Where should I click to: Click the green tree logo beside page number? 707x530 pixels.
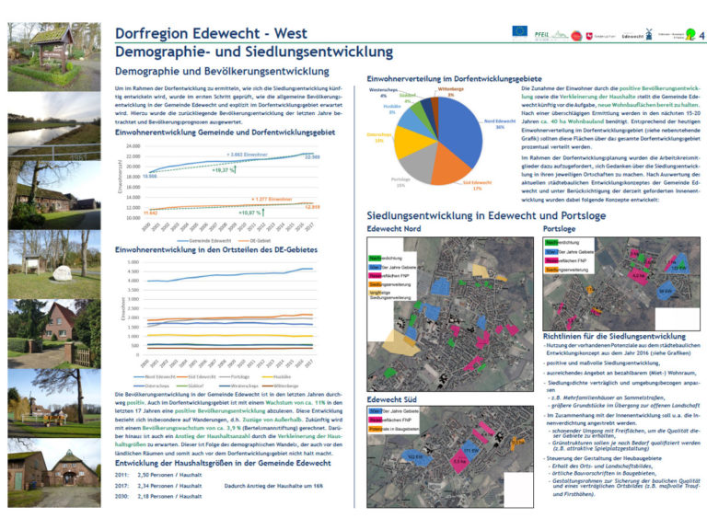click(x=690, y=34)
